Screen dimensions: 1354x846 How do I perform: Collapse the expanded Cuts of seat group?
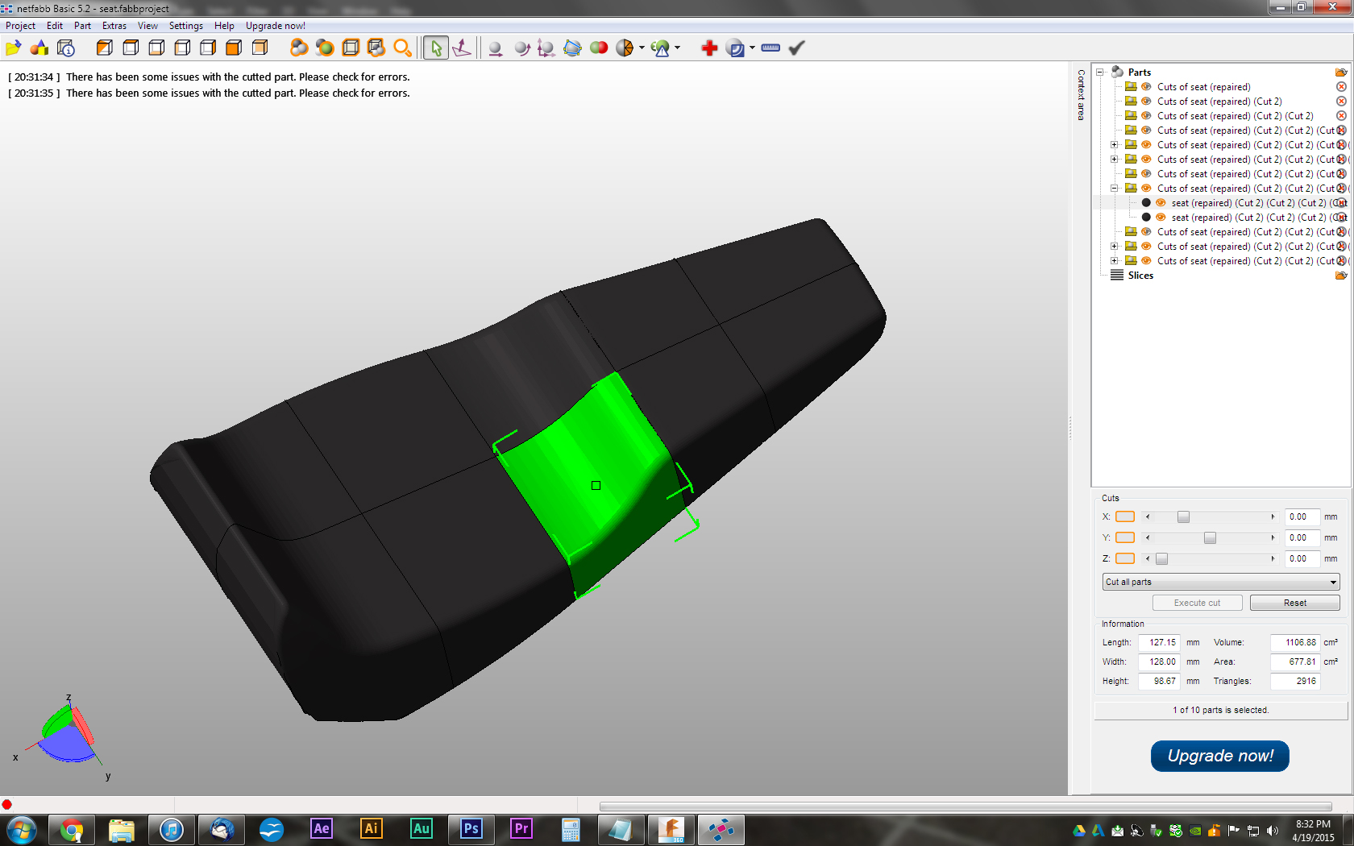coord(1115,189)
